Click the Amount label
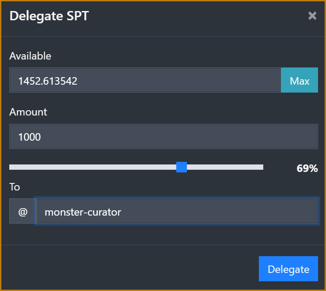 pyautogui.click(x=28, y=112)
